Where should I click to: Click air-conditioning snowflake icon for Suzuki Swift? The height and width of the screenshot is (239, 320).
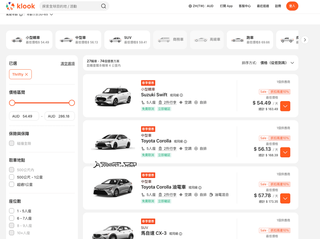(181, 102)
